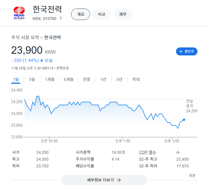Select the 1일 chart range
This screenshot has width=210, height=186.
pos(16,79)
